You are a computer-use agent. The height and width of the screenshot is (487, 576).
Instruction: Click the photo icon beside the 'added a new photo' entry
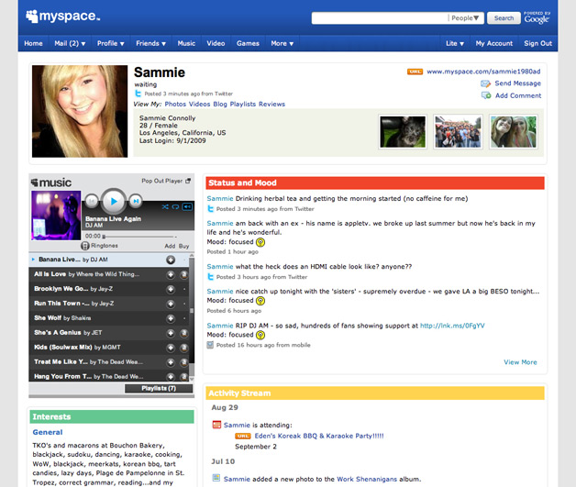click(216, 478)
